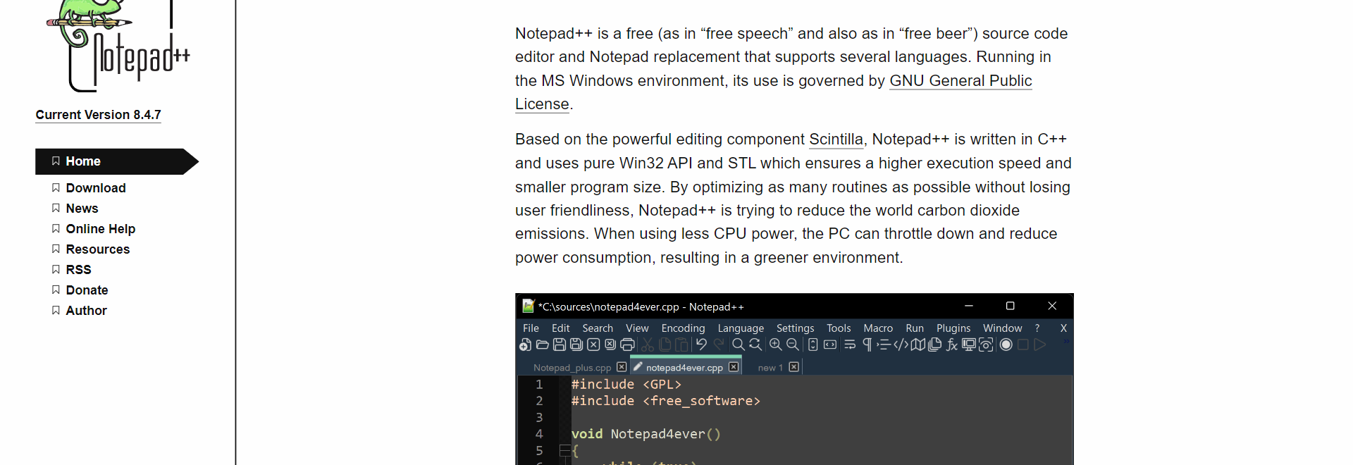1353x465 pixels.
Task: Click the Copy toolbar icon
Action: (665, 345)
